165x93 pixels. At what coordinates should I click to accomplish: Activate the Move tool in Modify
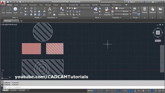[x=31, y=8]
